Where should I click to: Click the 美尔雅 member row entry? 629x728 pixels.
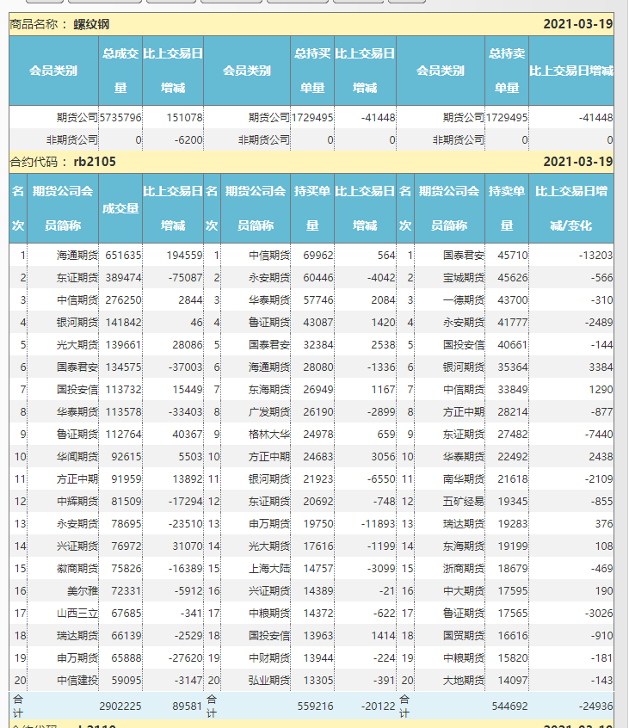click(x=83, y=592)
